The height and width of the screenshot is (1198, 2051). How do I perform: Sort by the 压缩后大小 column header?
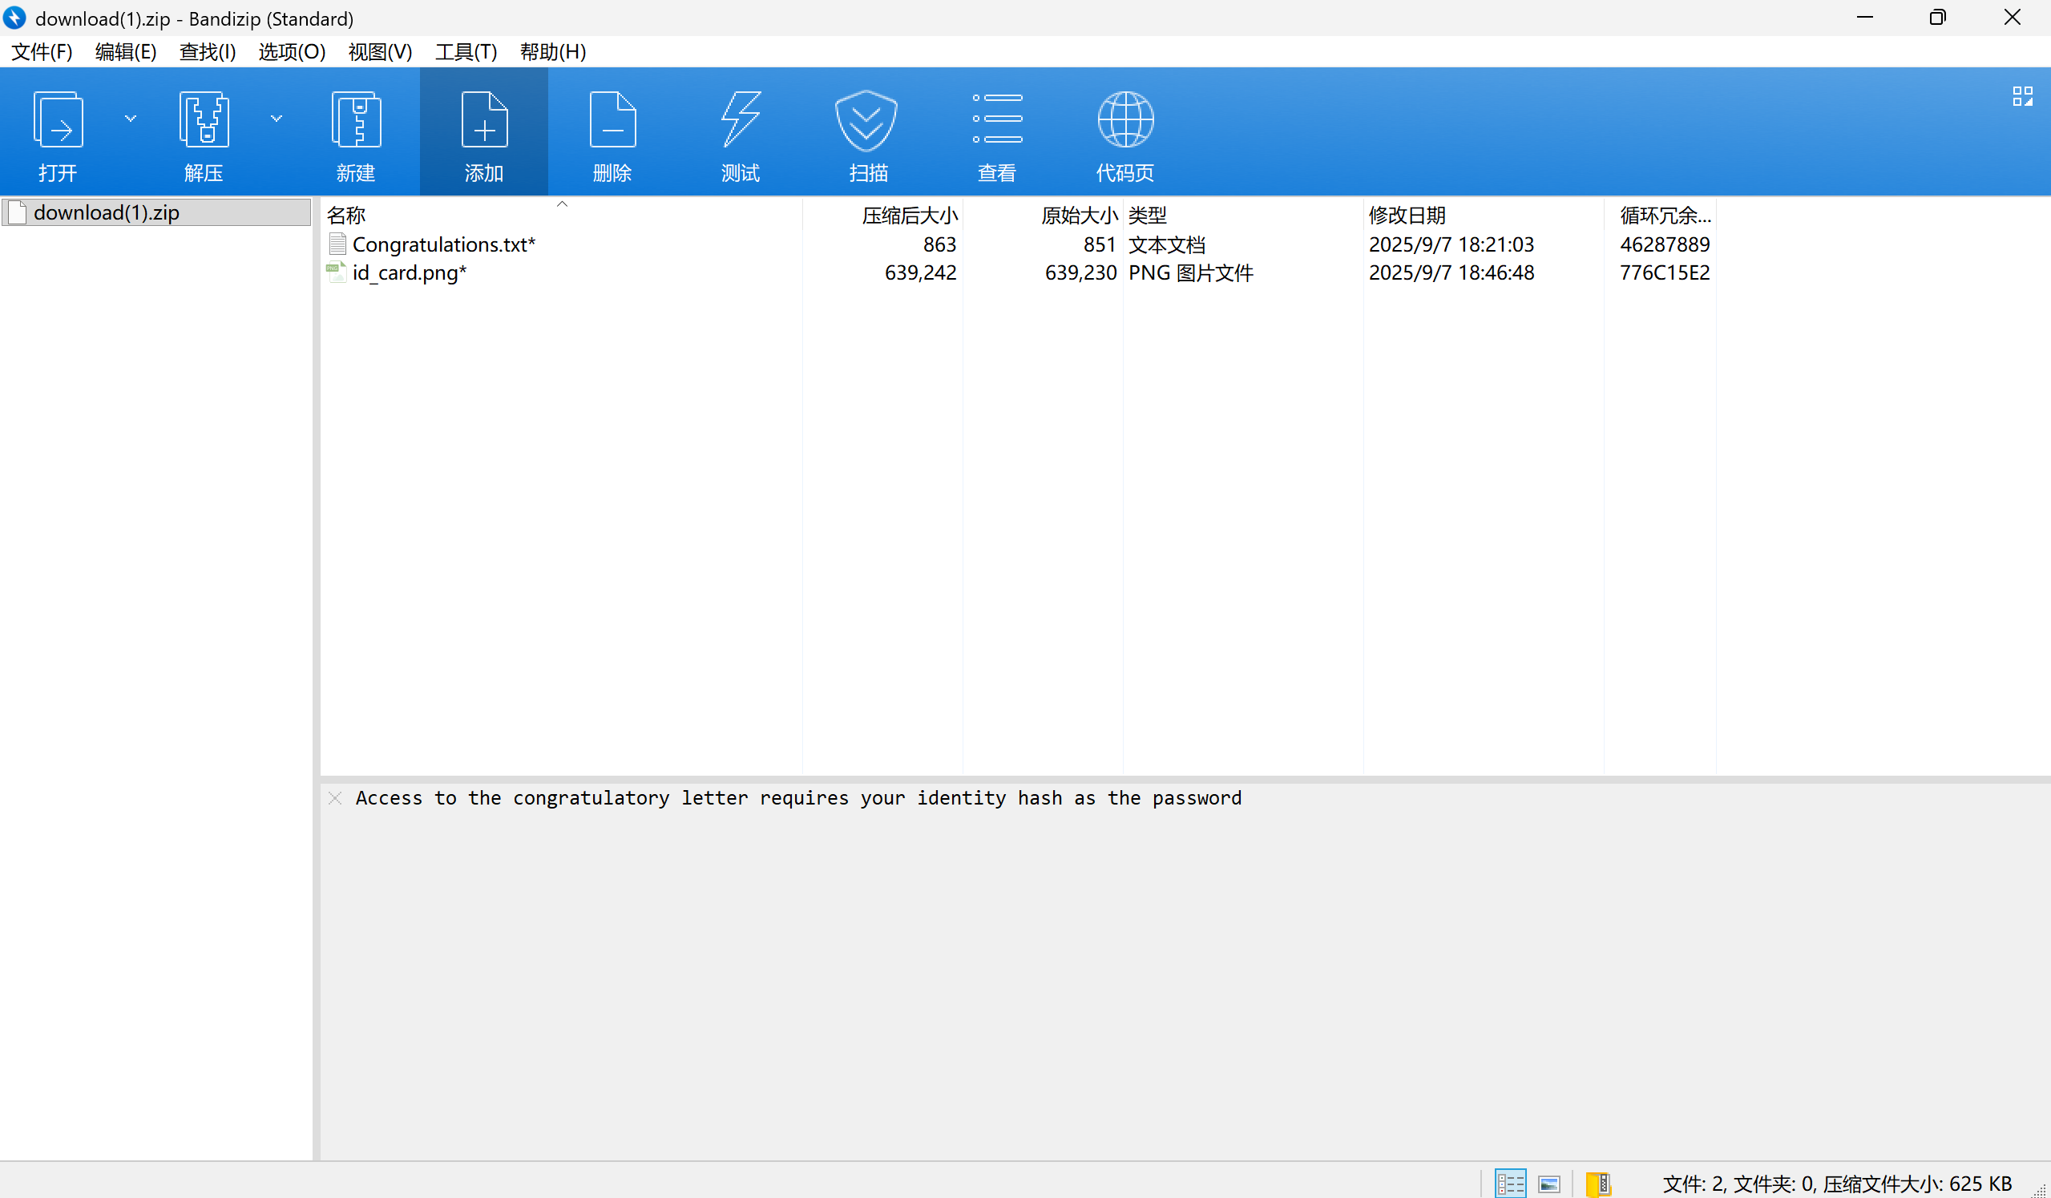(883, 215)
